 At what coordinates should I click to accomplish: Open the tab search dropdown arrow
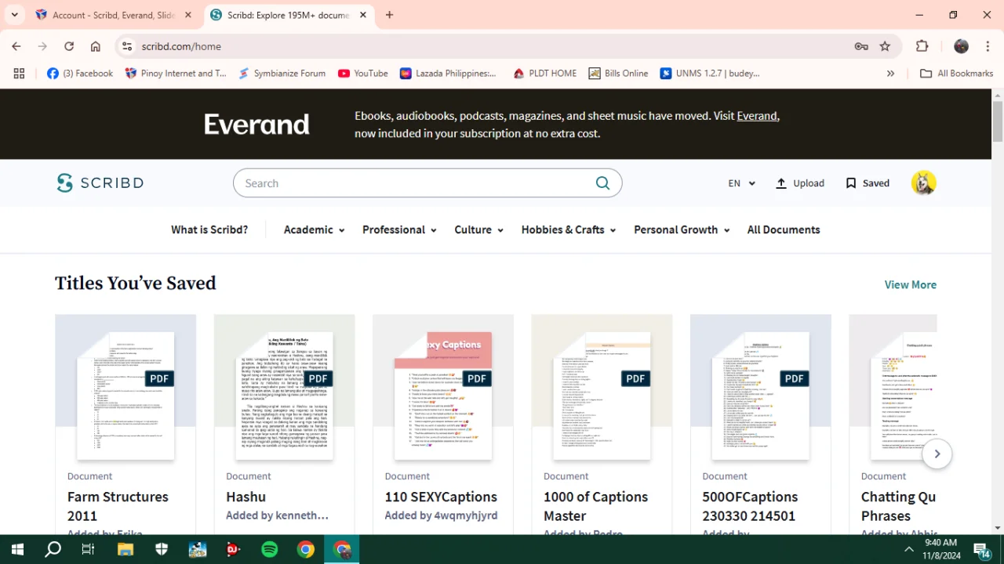click(15, 15)
